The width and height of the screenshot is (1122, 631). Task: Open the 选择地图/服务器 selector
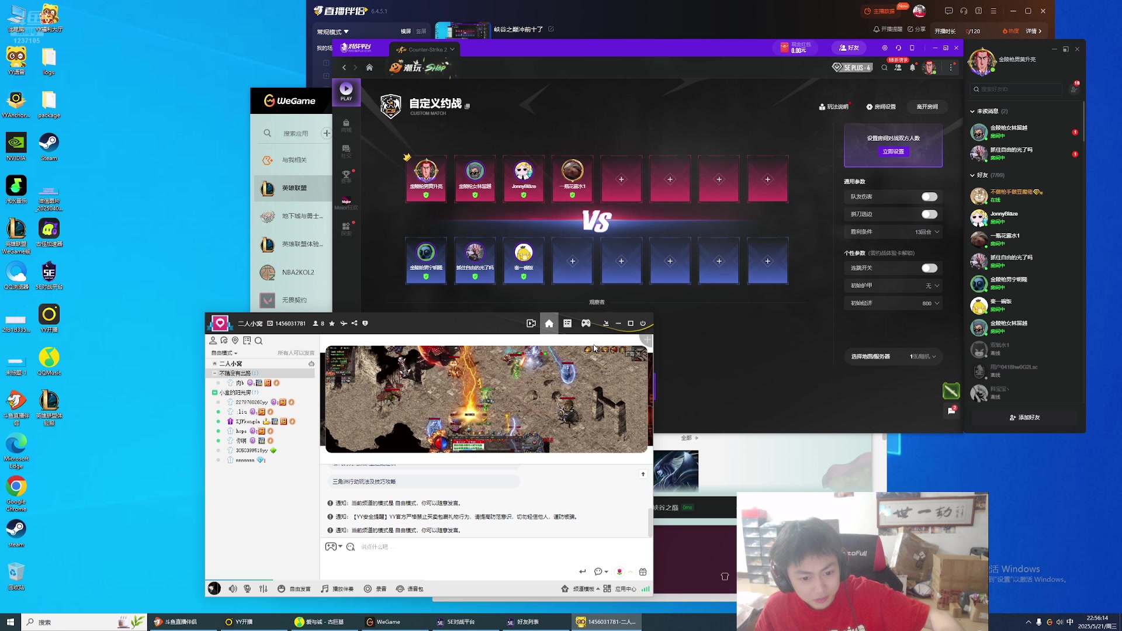click(893, 356)
